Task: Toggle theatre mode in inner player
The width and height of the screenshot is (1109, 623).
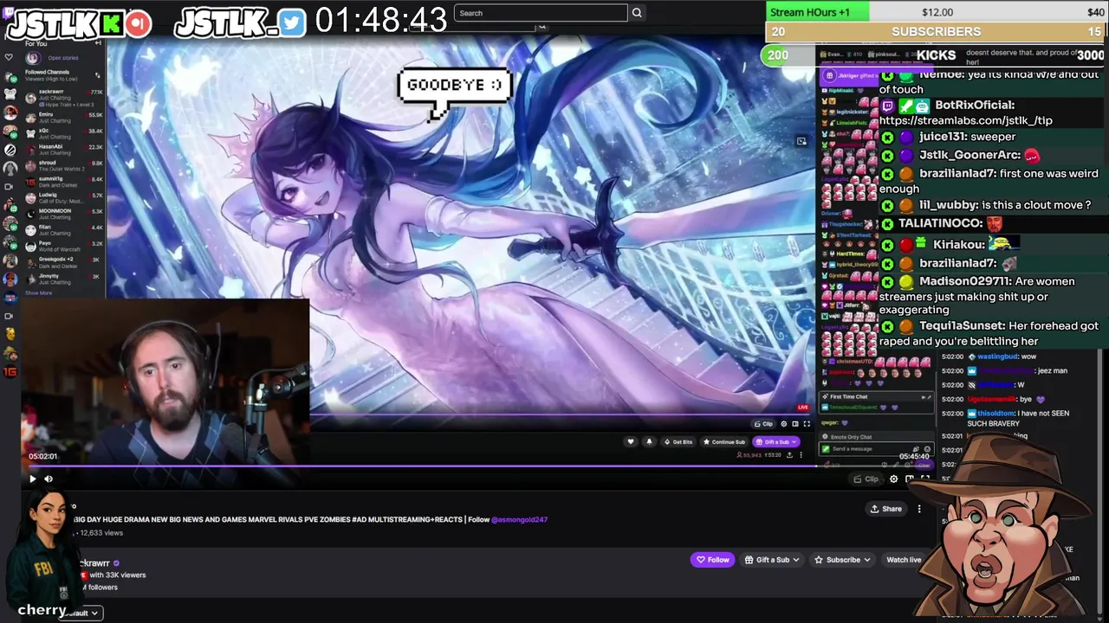Action: [795, 424]
